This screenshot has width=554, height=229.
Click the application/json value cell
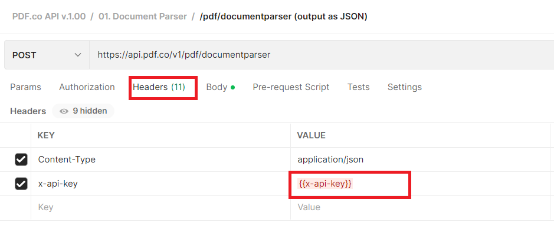[420, 160]
